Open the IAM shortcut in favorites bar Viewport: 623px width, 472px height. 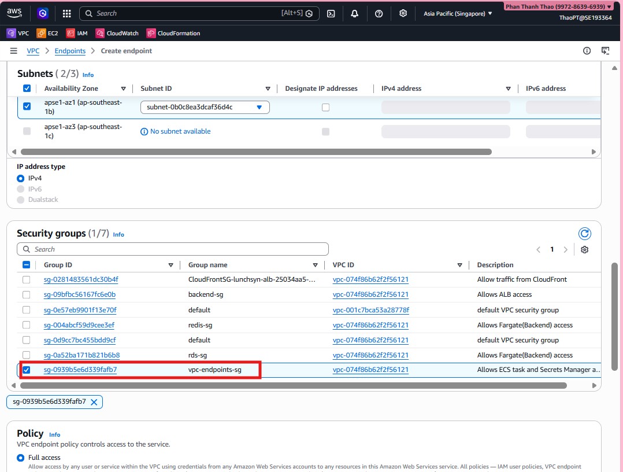pyautogui.click(x=77, y=34)
